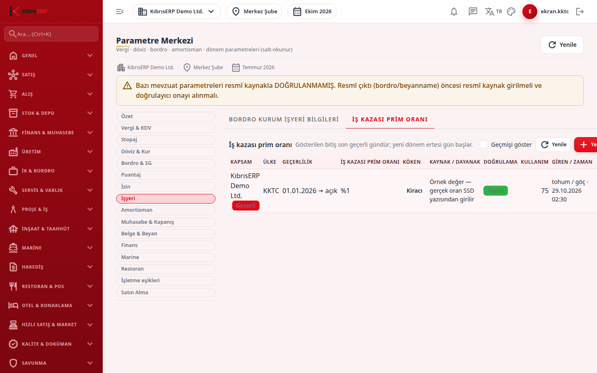The width and height of the screenshot is (597, 373).
Task: Open notifications bell
Action: (x=454, y=12)
